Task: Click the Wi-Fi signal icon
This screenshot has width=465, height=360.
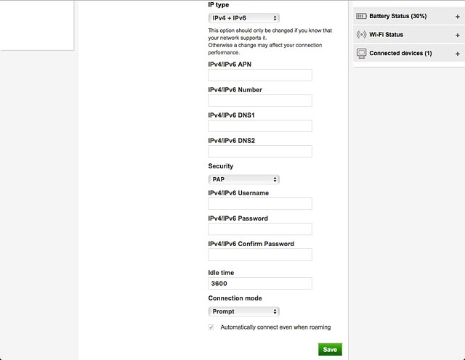Action: pos(361,35)
